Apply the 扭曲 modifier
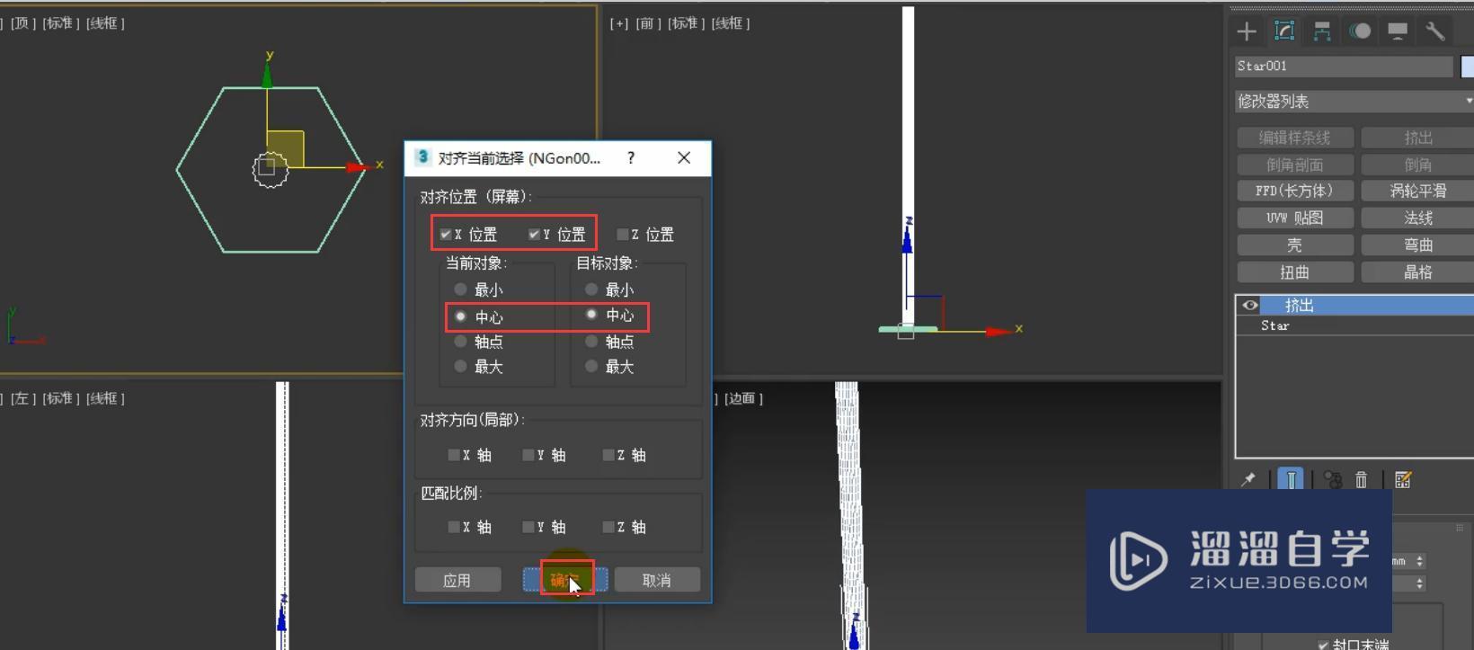The image size is (1474, 650). (x=1295, y=272)
